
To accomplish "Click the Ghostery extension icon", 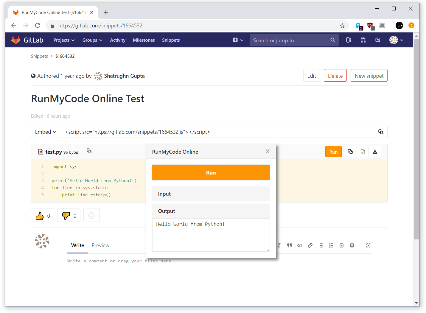I will 359,26.
